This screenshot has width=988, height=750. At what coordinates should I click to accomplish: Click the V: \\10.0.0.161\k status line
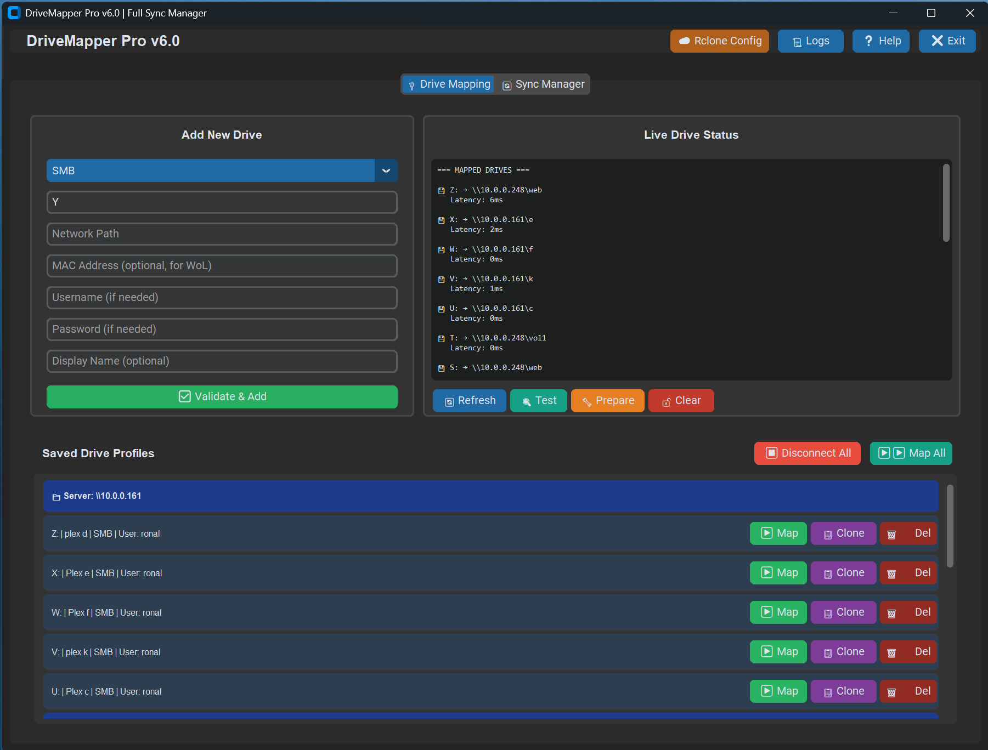coord(485,279)
